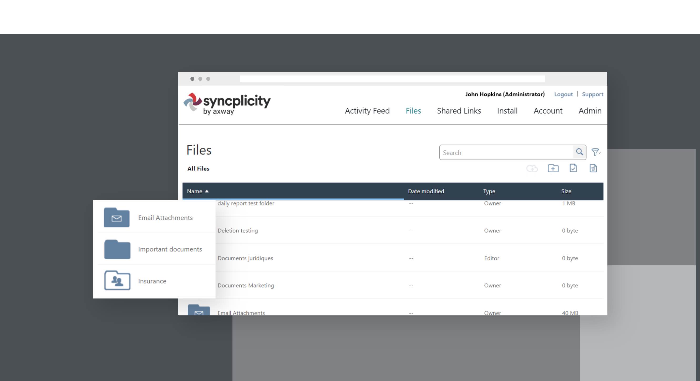
Task: Click Editor type for Documents juridiques
Action: pos(491,258)
